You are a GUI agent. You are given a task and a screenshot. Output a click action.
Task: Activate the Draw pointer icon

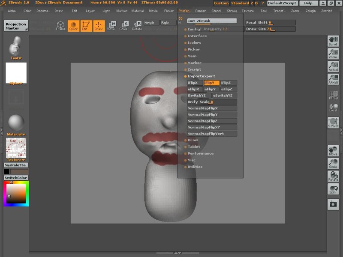click(99, 26)
